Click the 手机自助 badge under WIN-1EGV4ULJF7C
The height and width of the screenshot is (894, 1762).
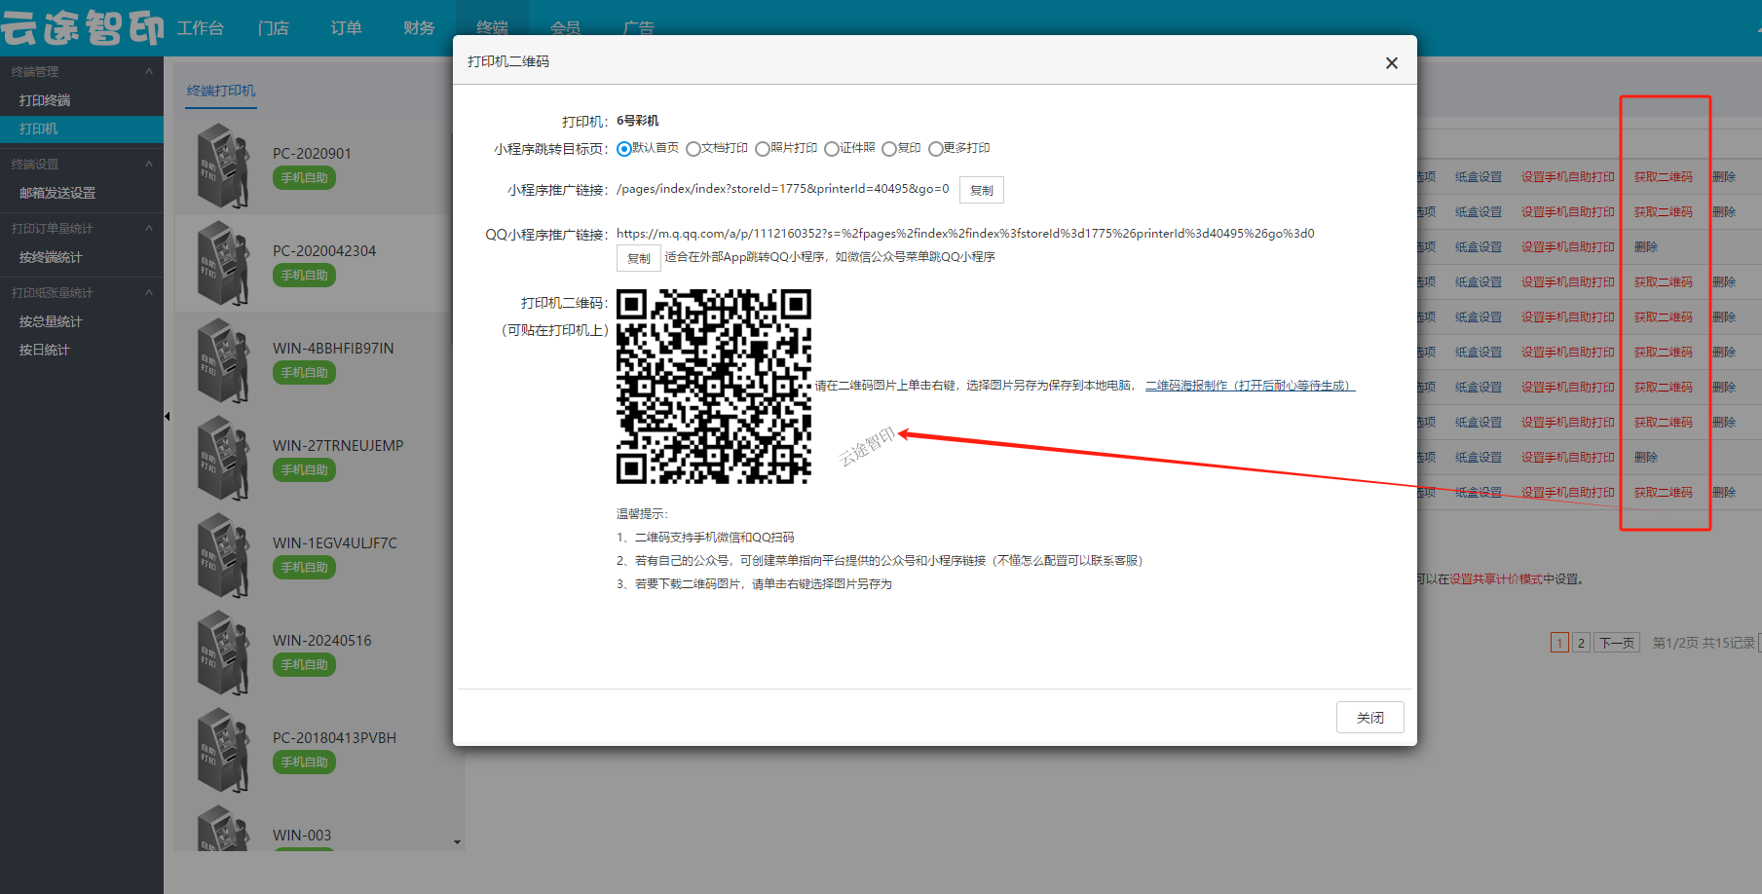304,568
